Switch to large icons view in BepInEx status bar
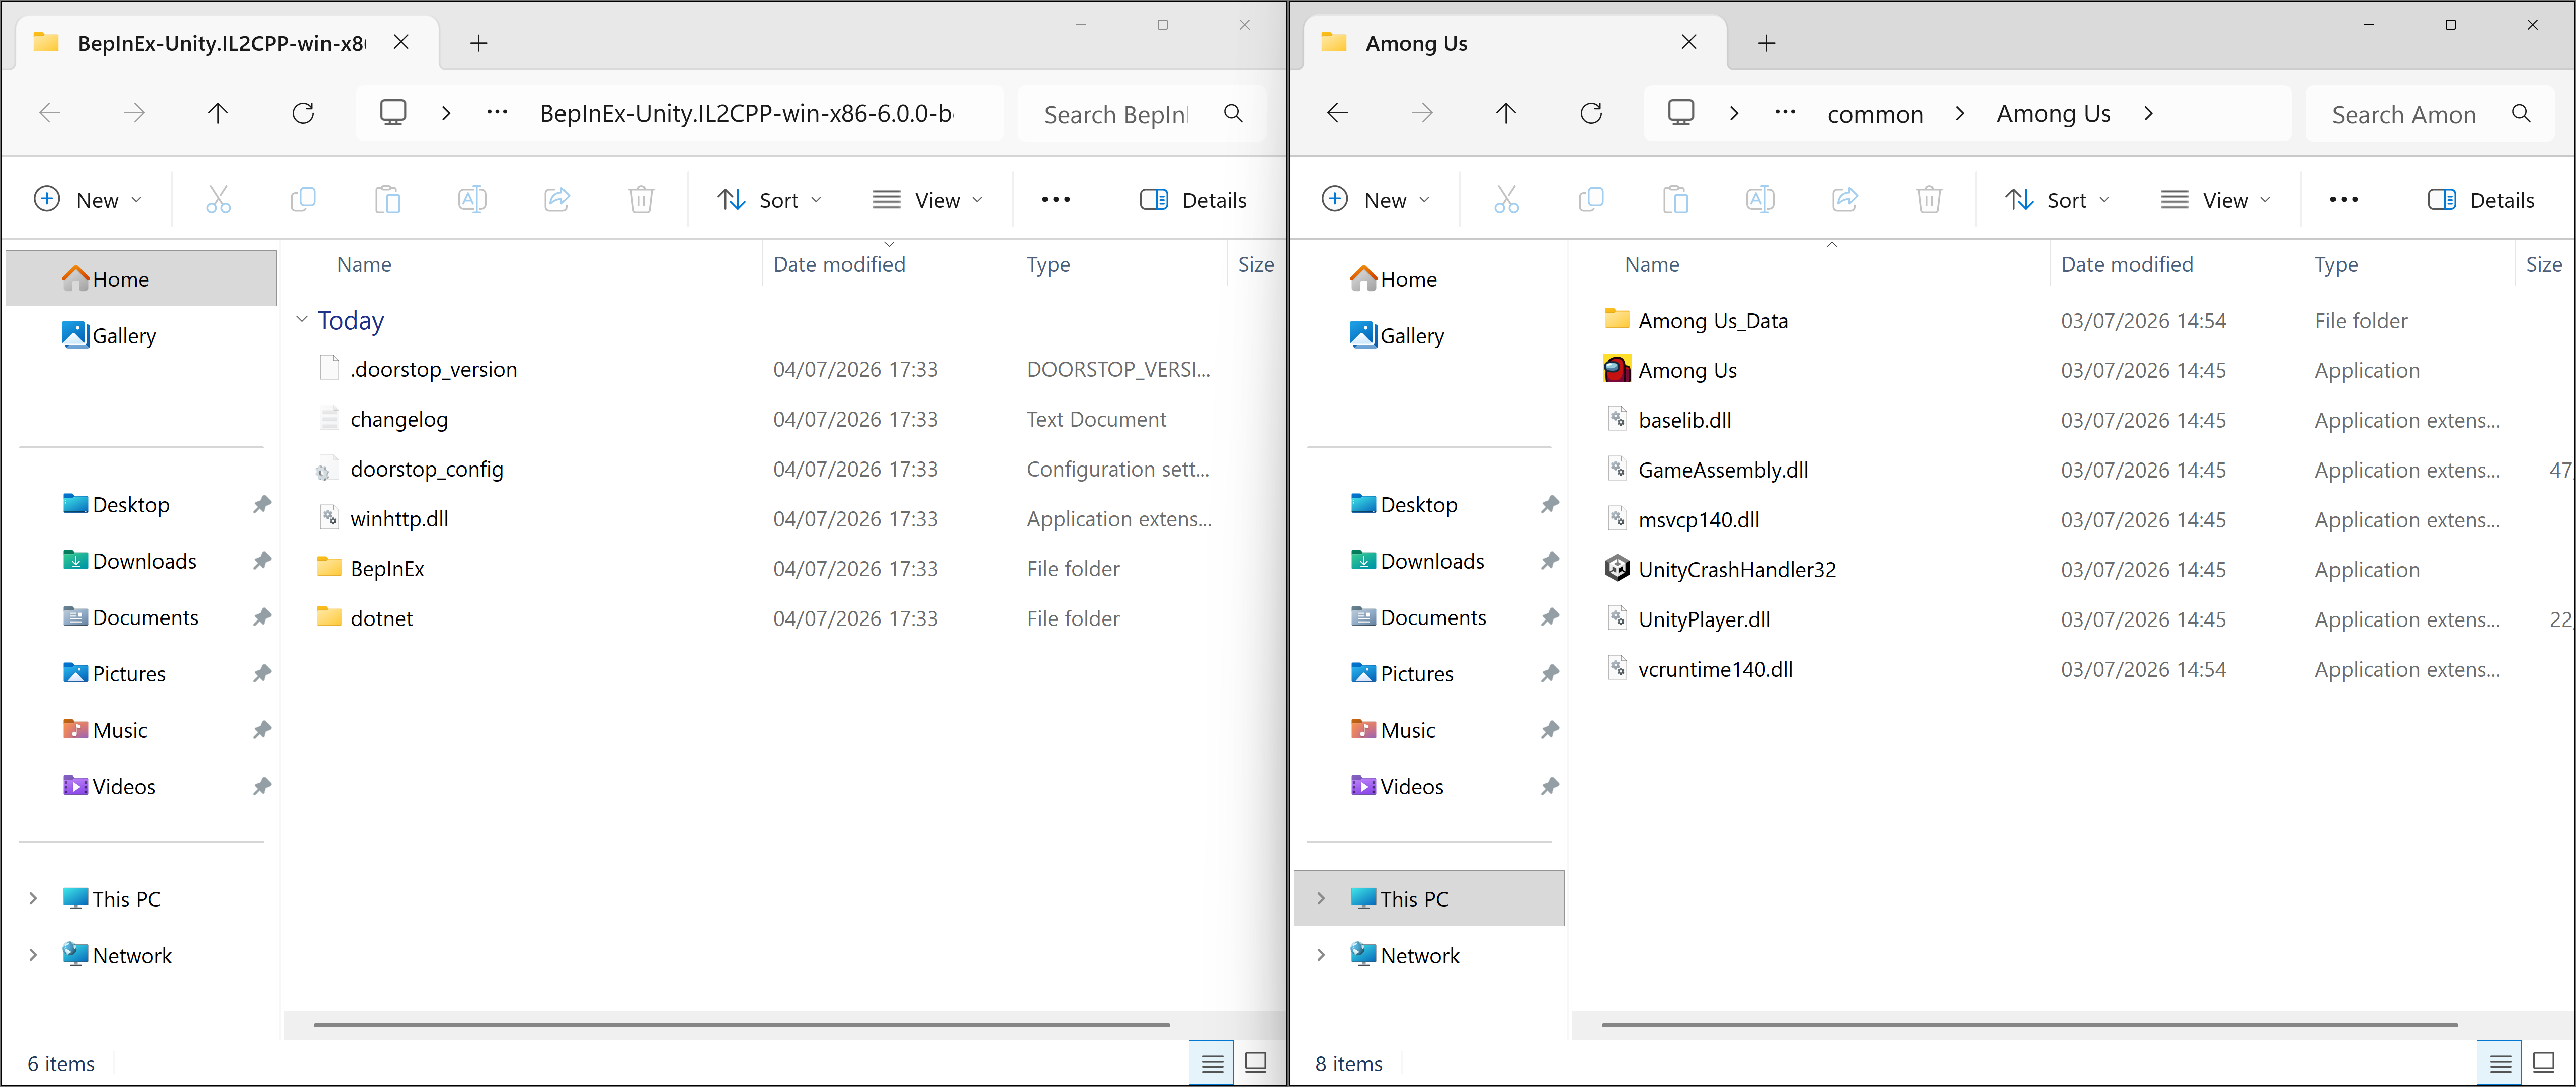2576x1087 pixels. coord(1256,1063)
